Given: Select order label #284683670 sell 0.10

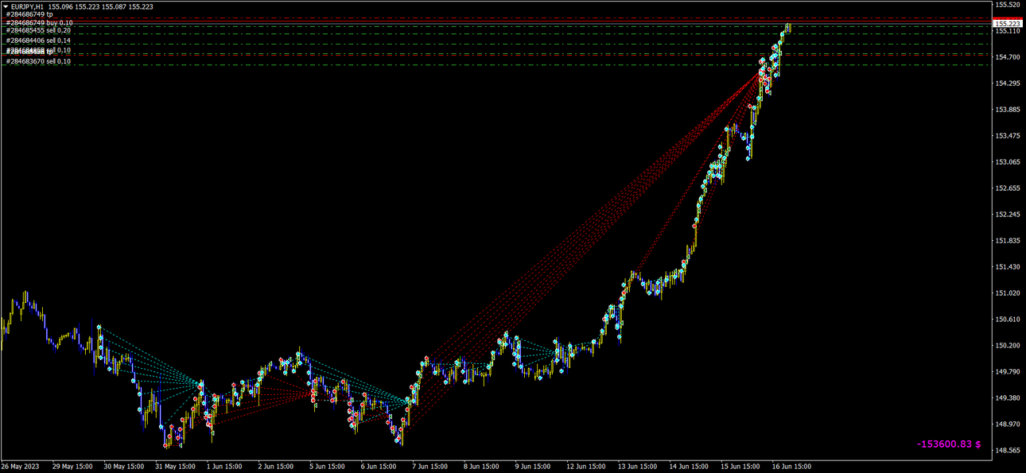Looking at the screenshot, I should tap(38, 61).
